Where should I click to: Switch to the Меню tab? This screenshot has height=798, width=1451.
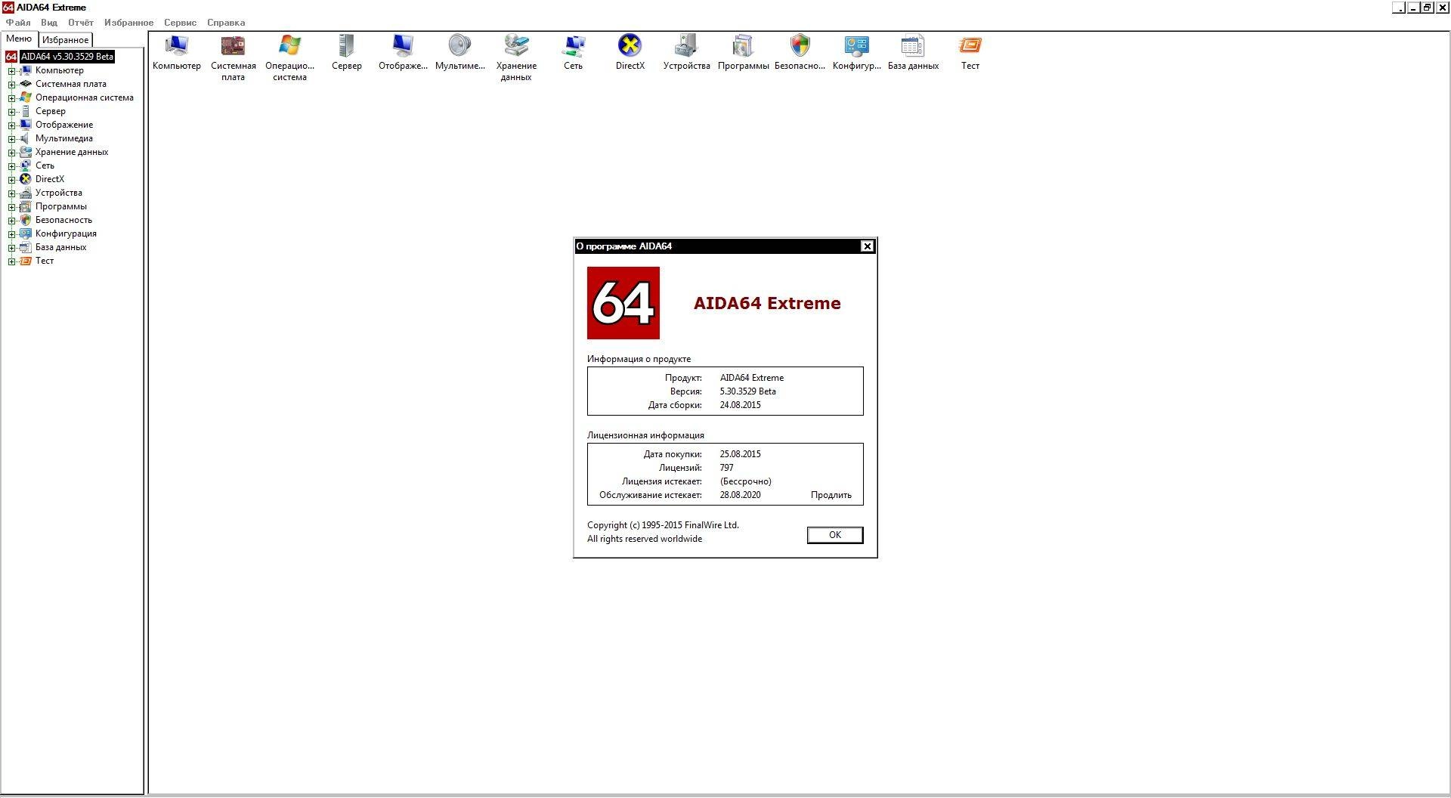[19, 39]
